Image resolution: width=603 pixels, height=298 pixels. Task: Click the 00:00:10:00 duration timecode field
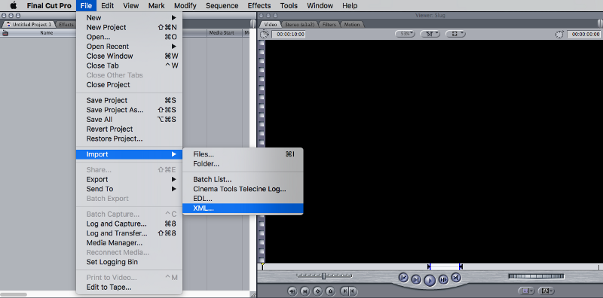pos(289,34)
